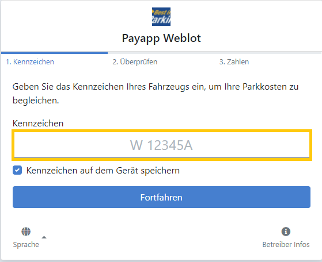Click the Kennzeichen field label
The height and width of the screenshot is (262, 322).
[38, 124]
